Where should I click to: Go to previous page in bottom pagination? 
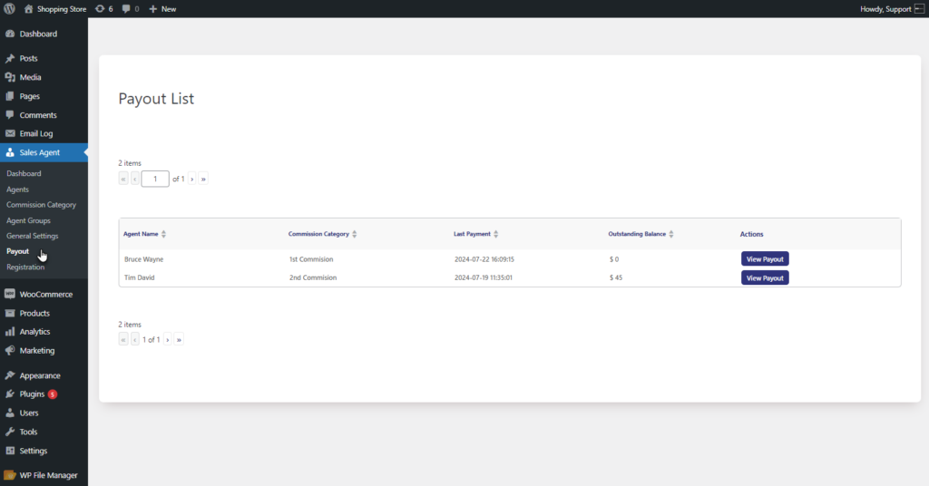pyautogui.click(x=135, y=340)
